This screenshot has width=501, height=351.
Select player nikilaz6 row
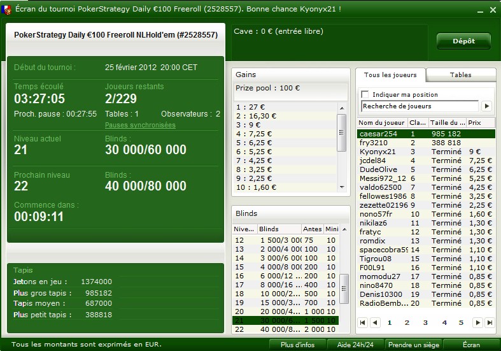[426, 223]
